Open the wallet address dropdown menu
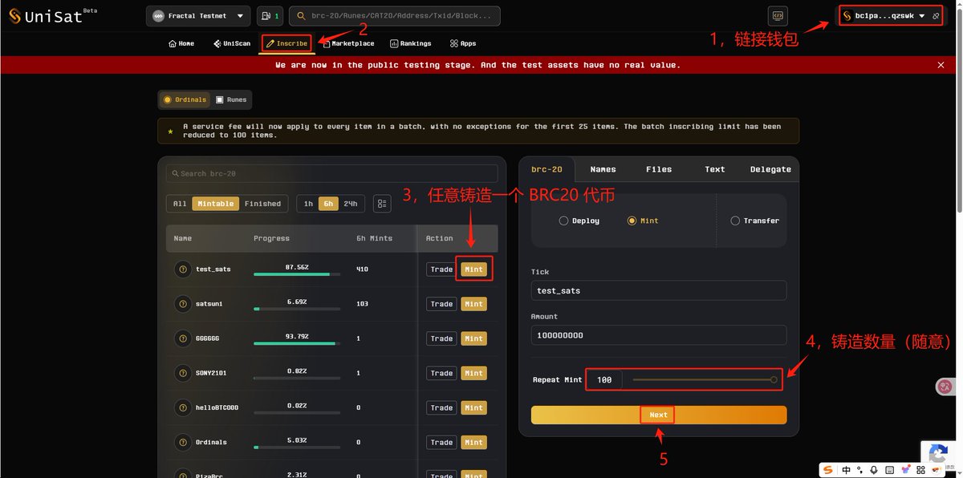 tap(922, 16)
